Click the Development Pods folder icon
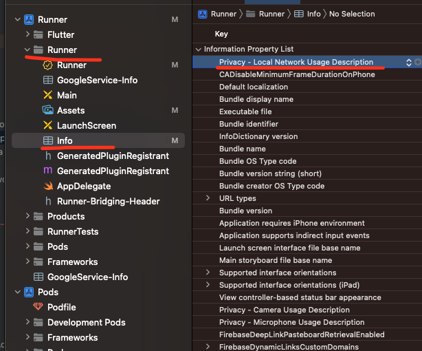 click(38, 322)
